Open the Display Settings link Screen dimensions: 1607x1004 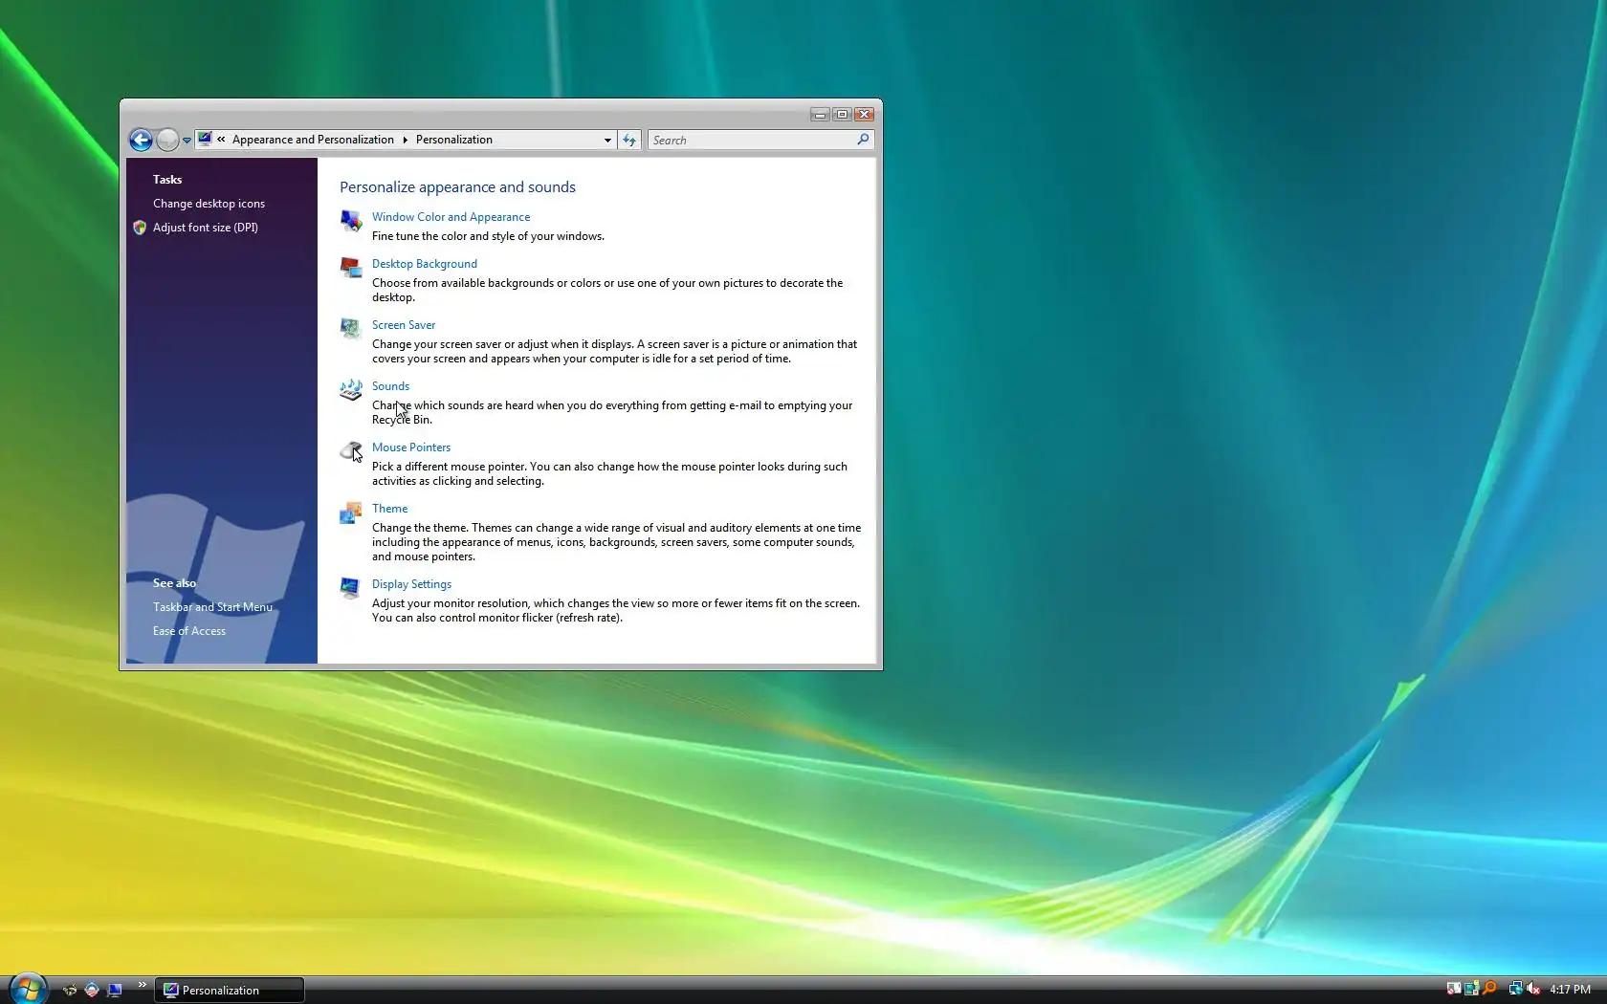pos(411,584)
